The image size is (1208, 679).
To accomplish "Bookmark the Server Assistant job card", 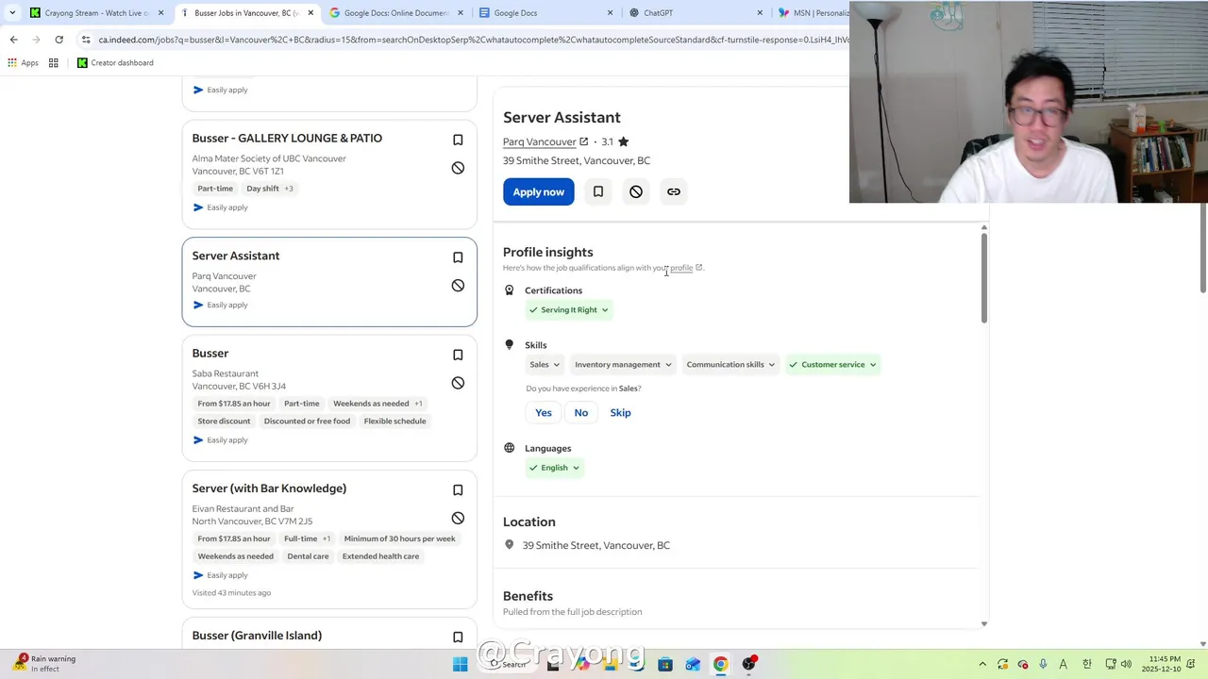I will [458, 257].
